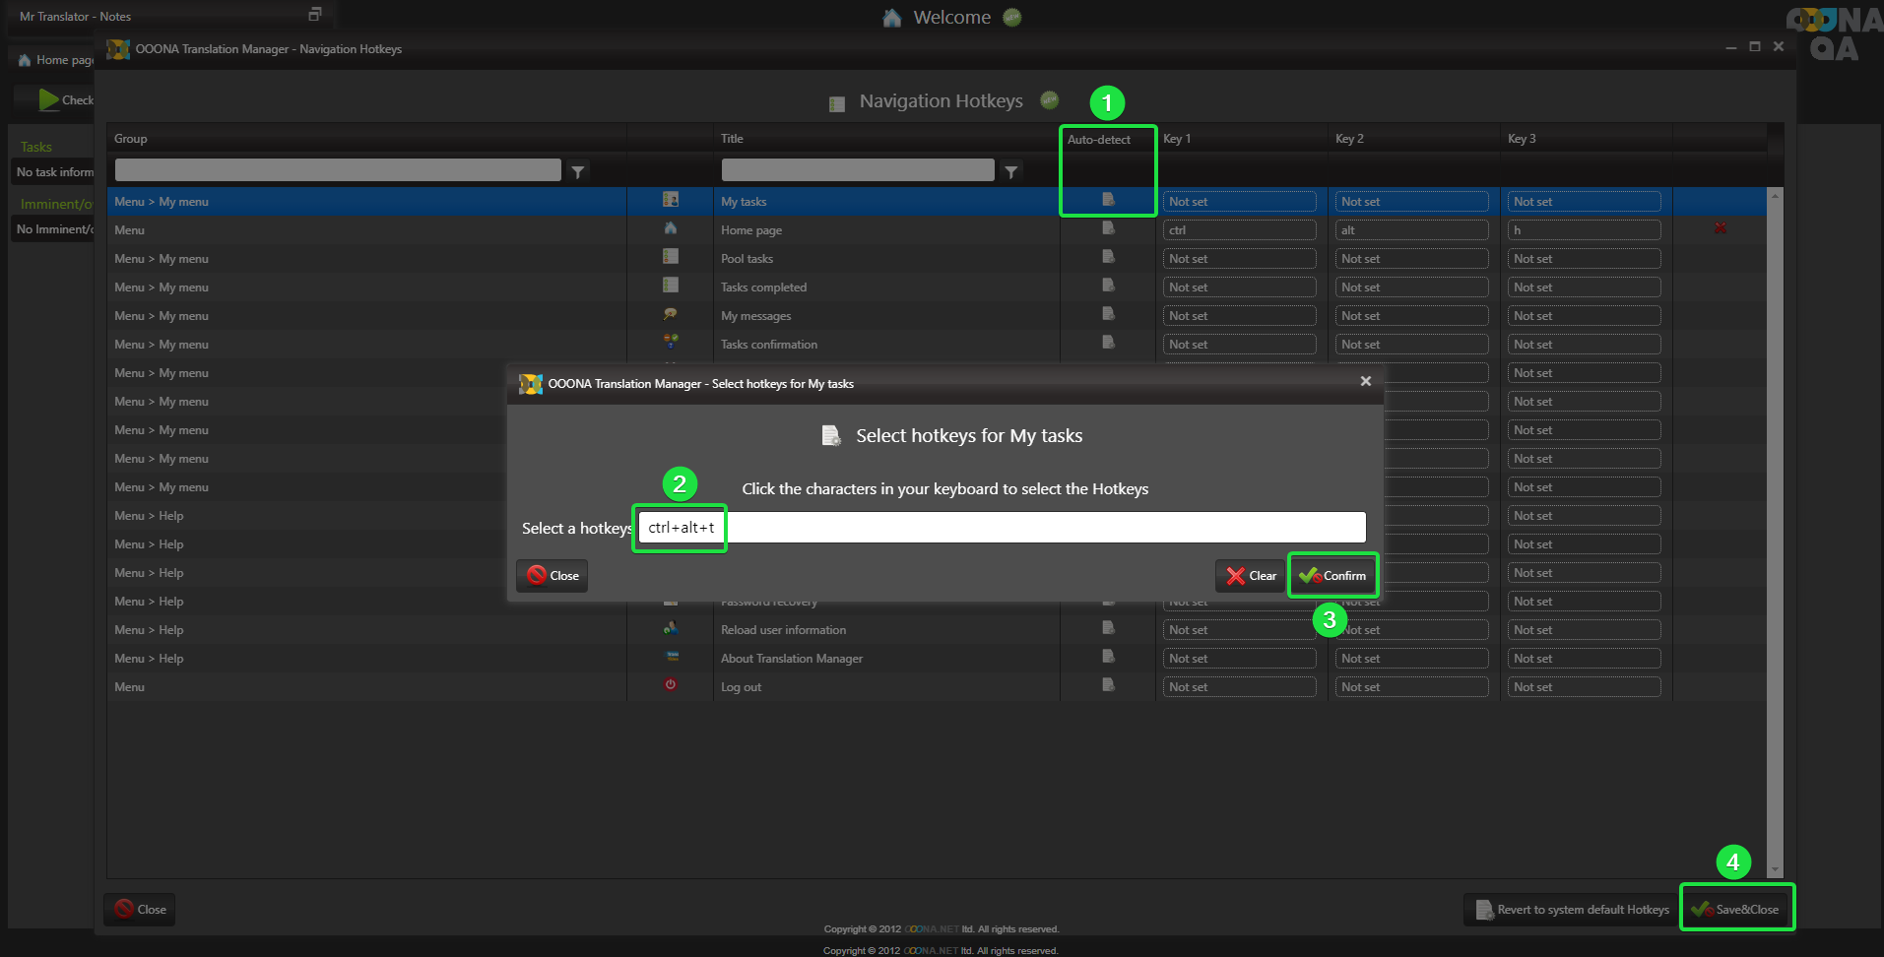Open the Home page tab
This screenshot has height=957, width=1884.
click(55, 60)
